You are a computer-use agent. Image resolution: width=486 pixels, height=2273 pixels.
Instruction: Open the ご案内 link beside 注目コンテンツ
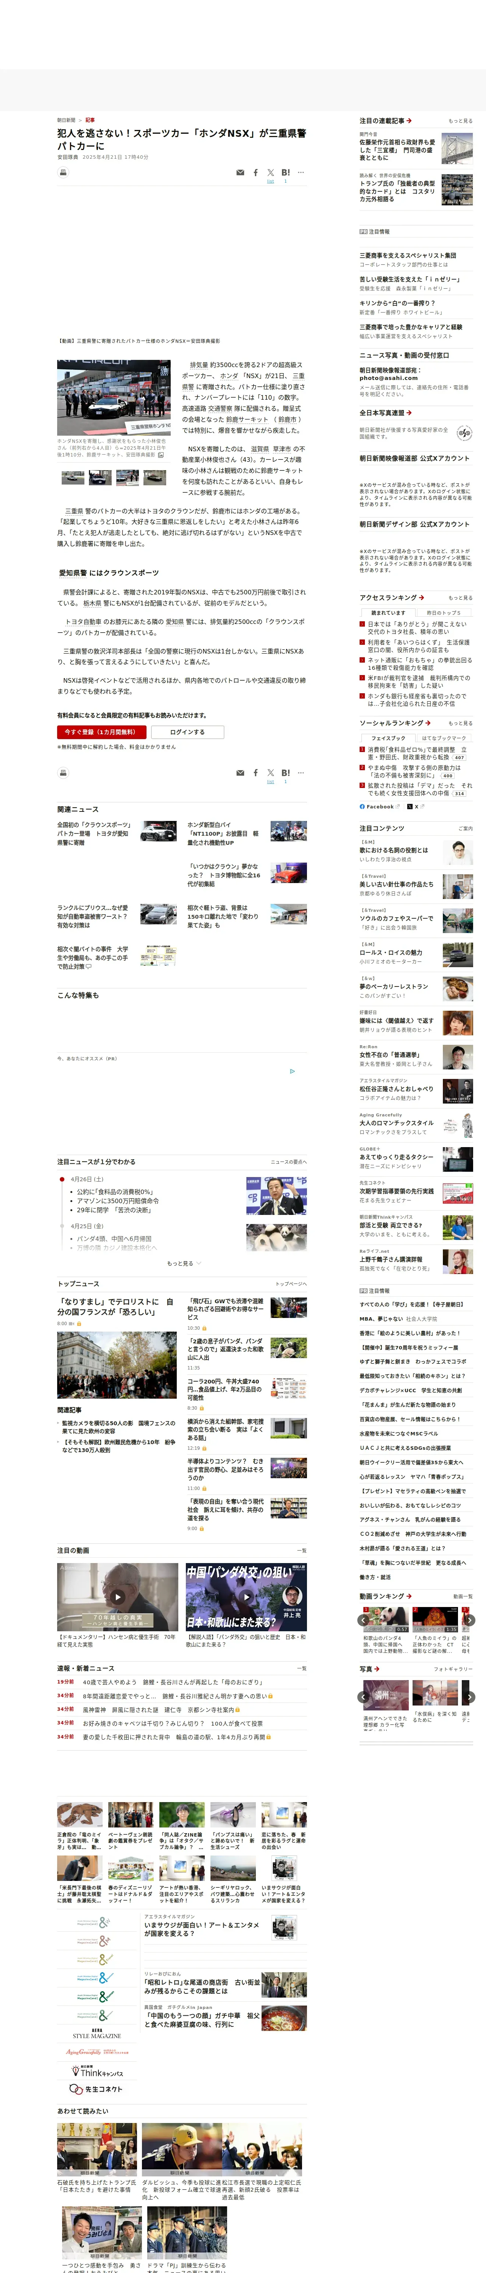[x=466, y=829]
